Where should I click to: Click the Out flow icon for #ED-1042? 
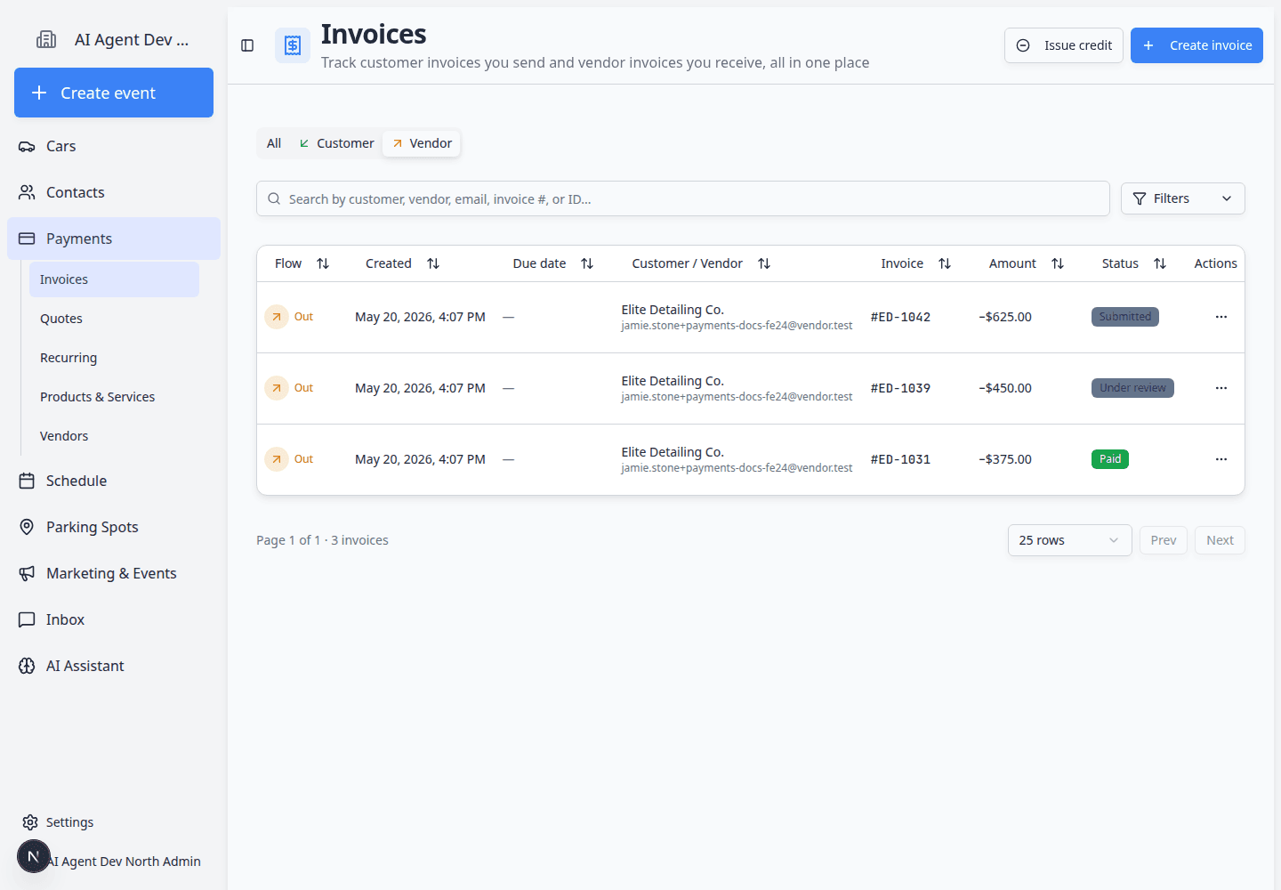tap(277, 317)
